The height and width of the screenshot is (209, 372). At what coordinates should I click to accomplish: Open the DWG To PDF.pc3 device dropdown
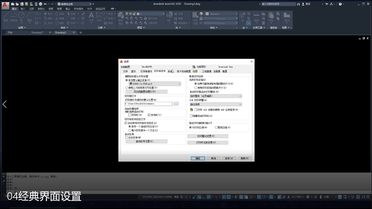pyautogui.click(x=155, y=84)
